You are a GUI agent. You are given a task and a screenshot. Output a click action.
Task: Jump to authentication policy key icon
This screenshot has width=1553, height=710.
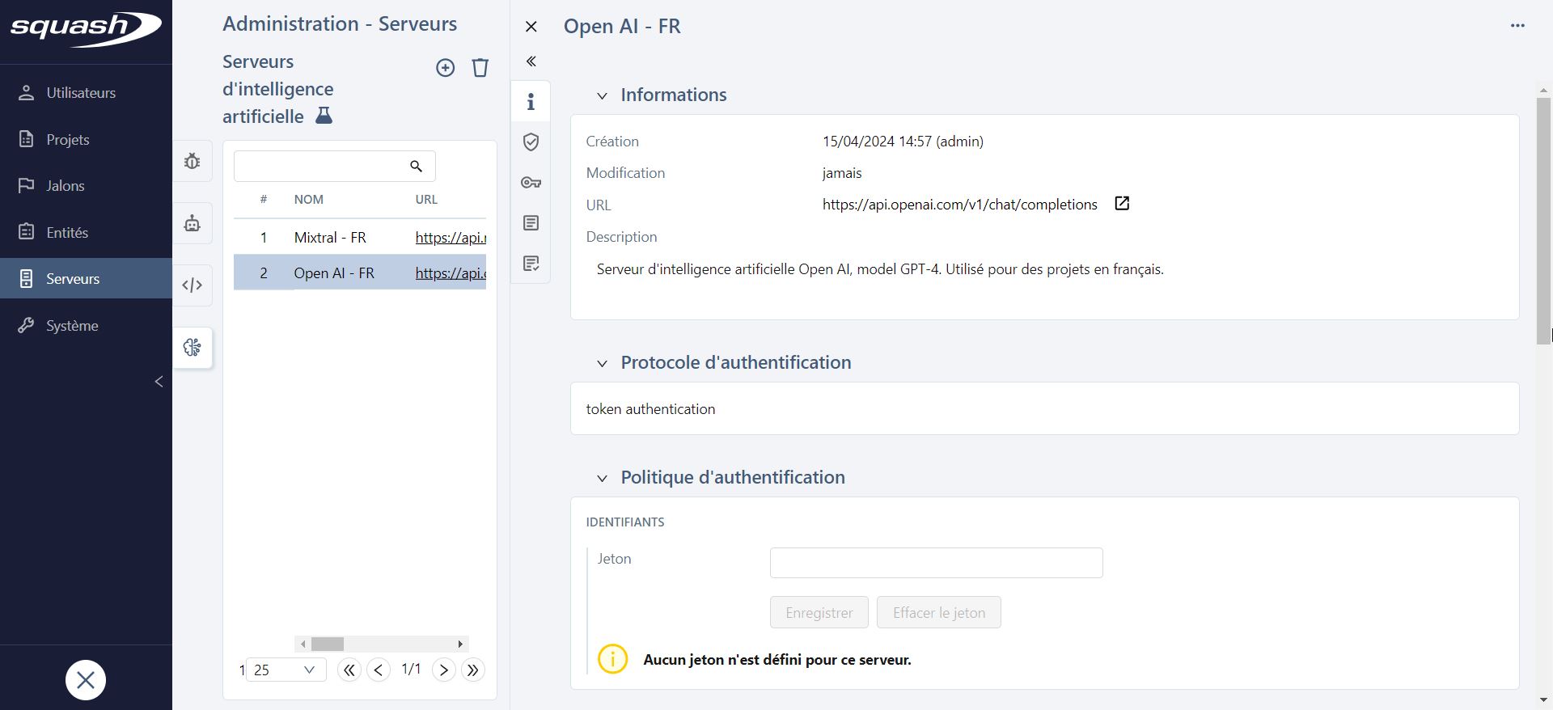(531, 183)
